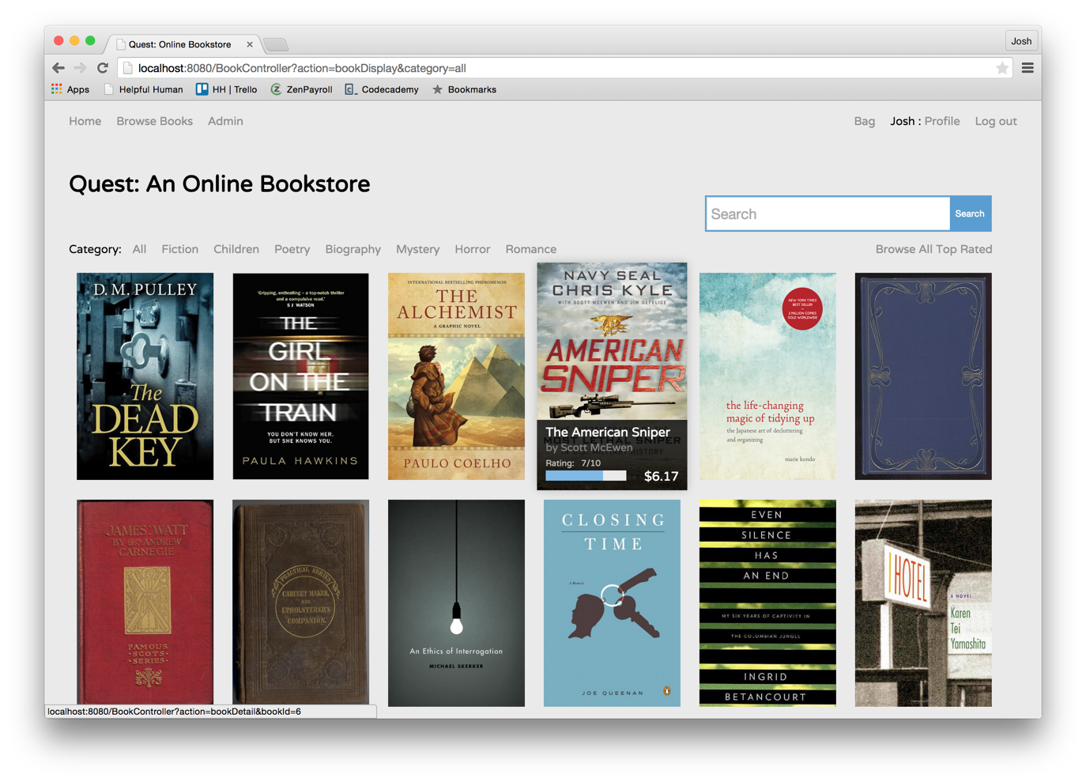Viewport: 1086px width, 782px height.
Task: Filter by the Romance category
Action: (x=531, y=249)
